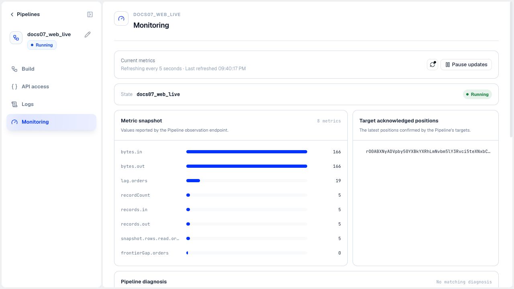
Task: Open the Build section
Action: coord(51,69)
